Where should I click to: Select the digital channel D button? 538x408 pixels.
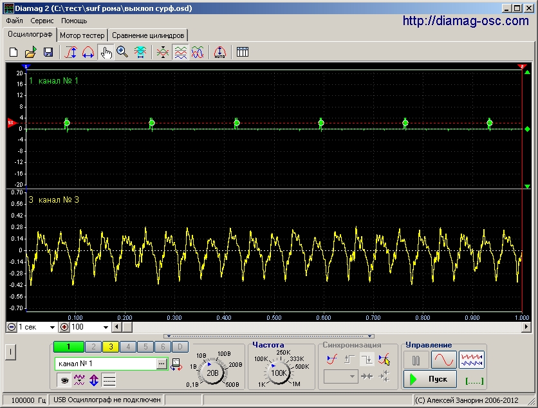pos(180,347)
